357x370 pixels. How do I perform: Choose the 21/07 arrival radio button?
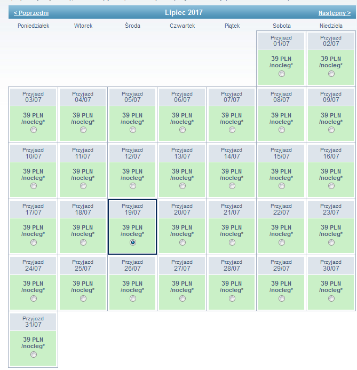click(x=232, y=242)
